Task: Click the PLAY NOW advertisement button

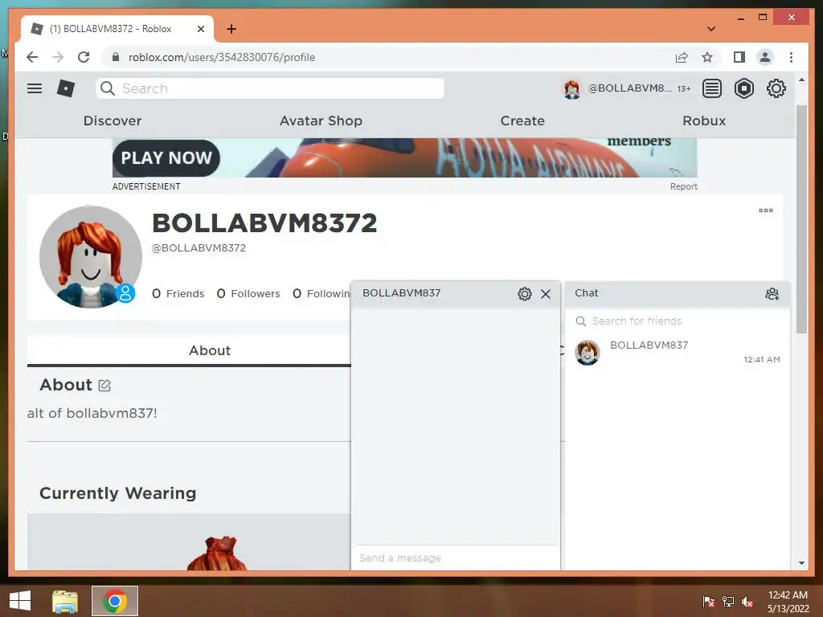Action: tap(166, 158)
